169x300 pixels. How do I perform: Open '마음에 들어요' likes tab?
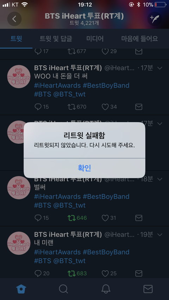pyautogui.click(x=140, y=39)
